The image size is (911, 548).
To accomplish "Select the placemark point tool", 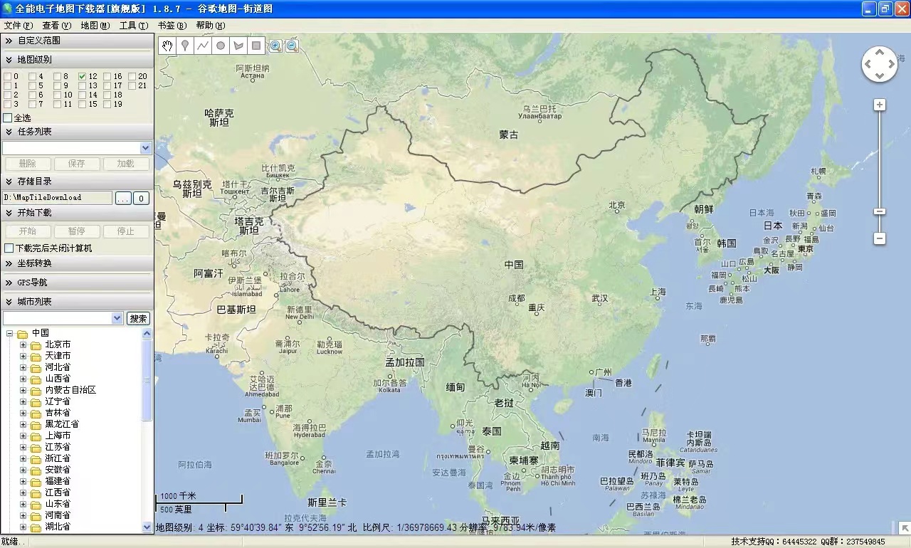I will coord(184,45).
